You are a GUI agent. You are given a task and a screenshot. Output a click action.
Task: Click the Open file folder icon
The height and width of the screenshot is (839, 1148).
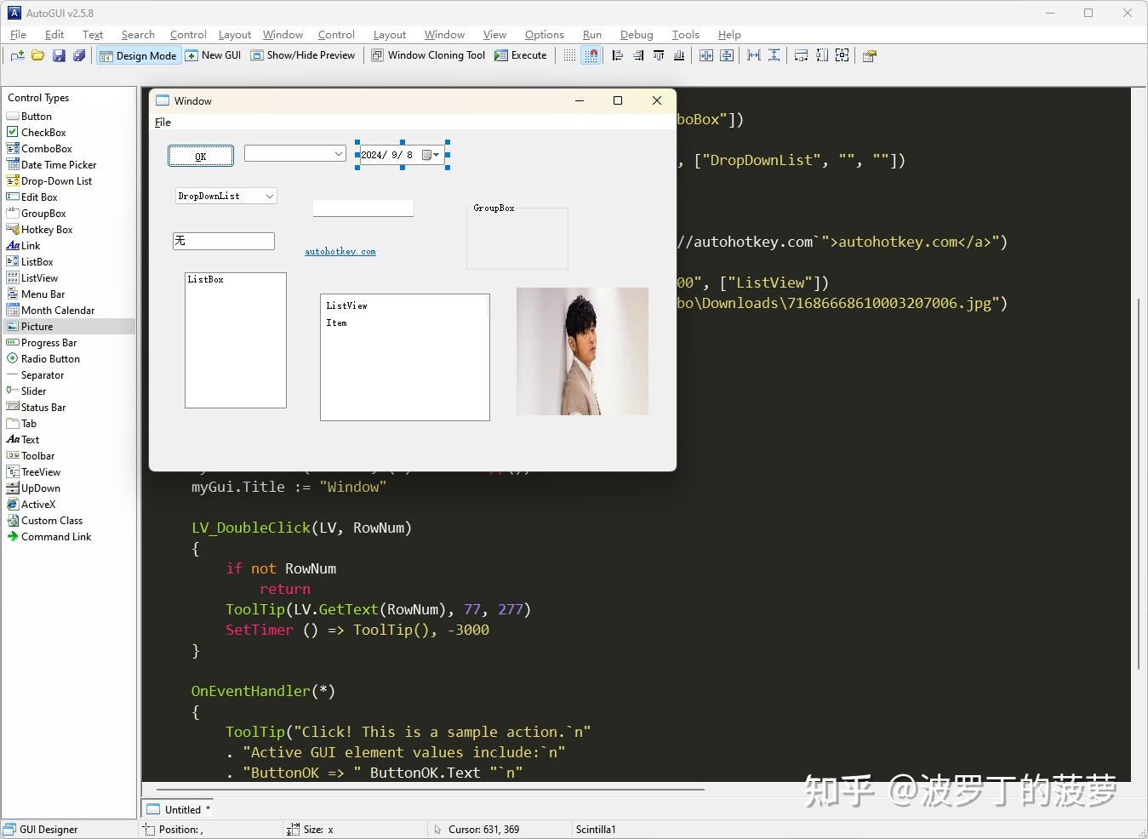[37, 55]
